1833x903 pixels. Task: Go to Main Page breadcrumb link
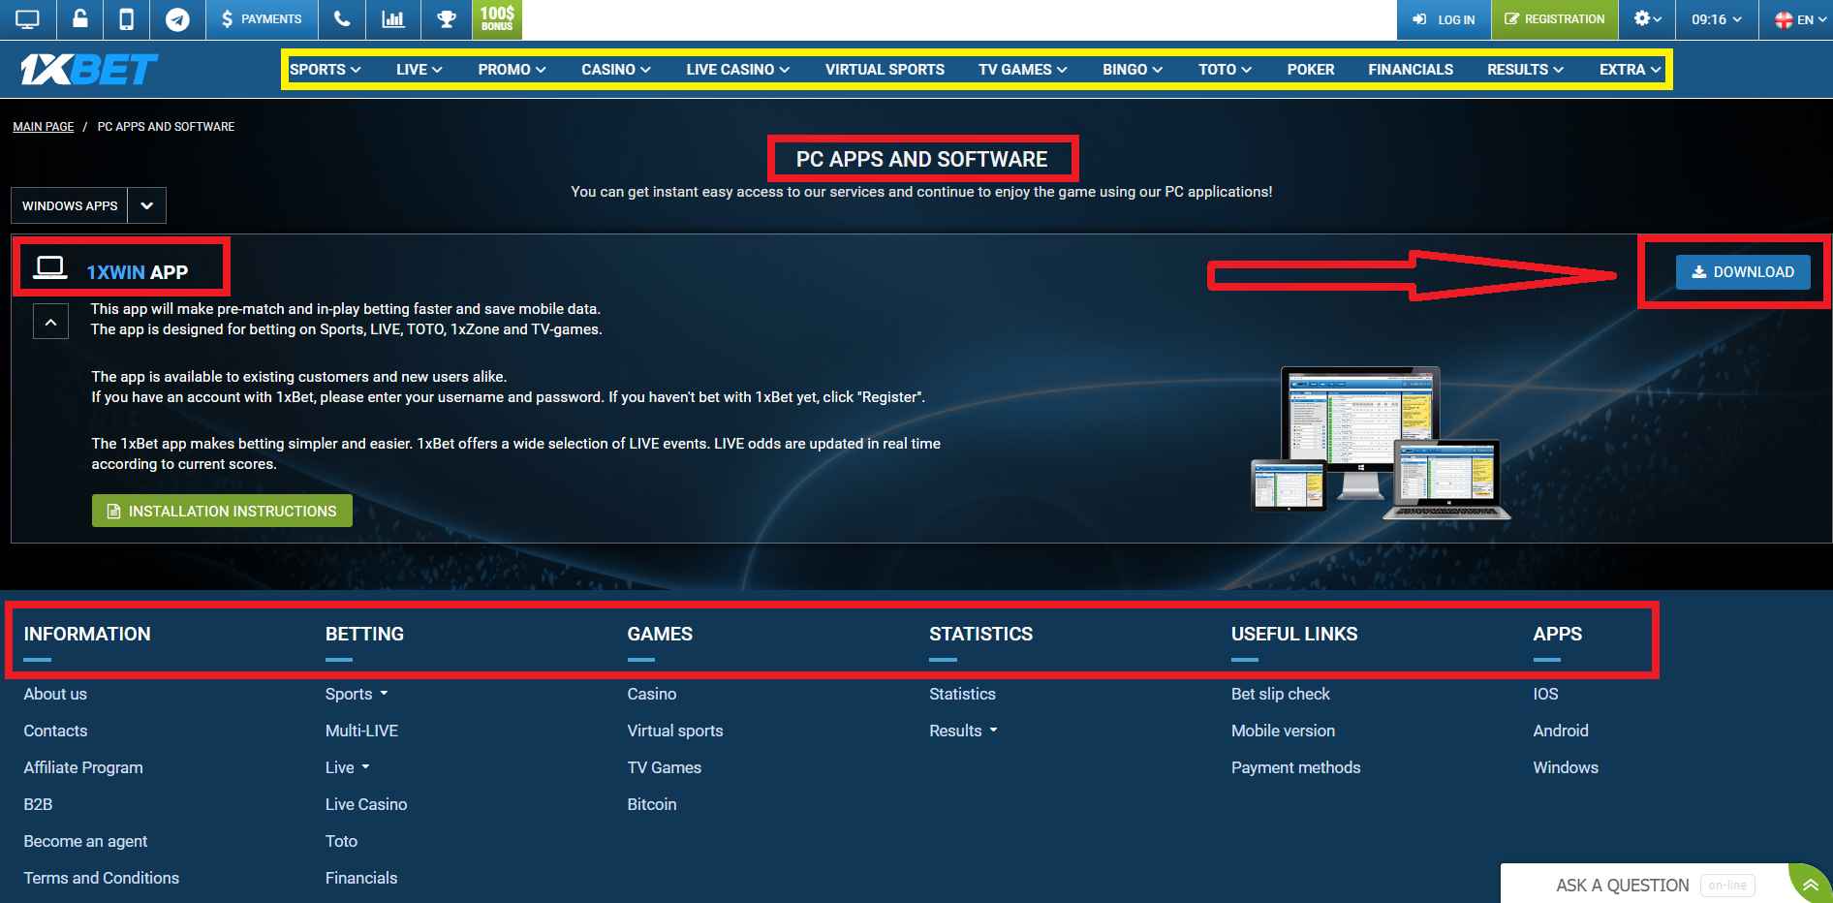pos(43,127)
